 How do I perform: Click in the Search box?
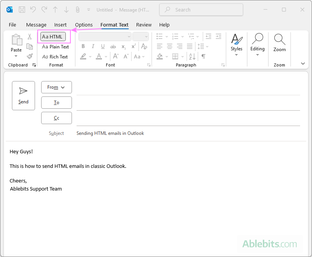201,10
